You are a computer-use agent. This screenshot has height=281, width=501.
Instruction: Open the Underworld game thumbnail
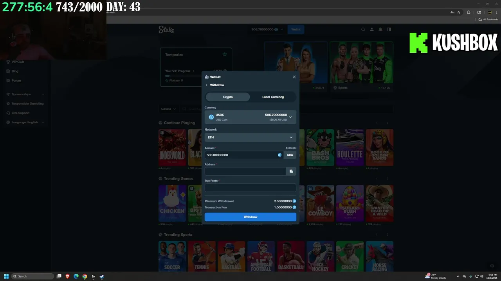[172, 148]
